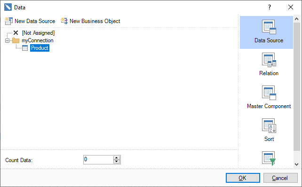Decrease the Count Data value
The width and height of the screenshot is (302, 187).
coord(117,162)
